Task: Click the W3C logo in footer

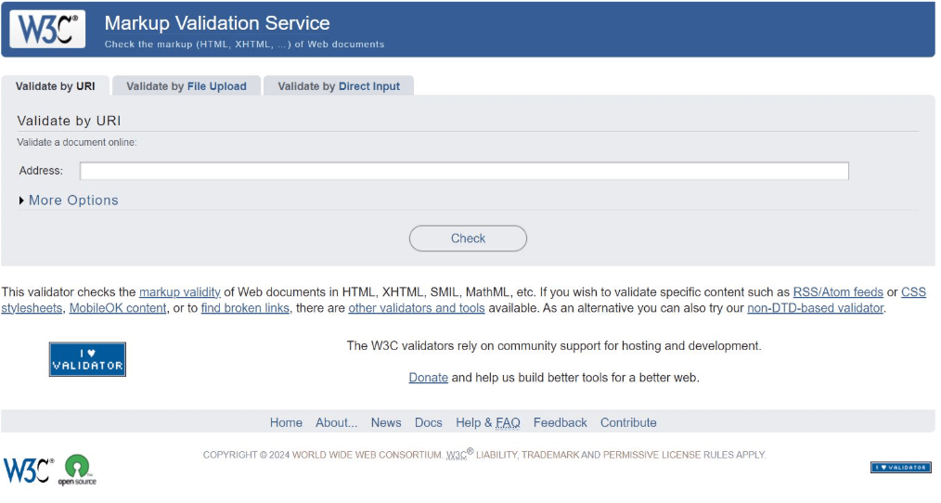Action: pyautogui.click(x=28, y=470)
